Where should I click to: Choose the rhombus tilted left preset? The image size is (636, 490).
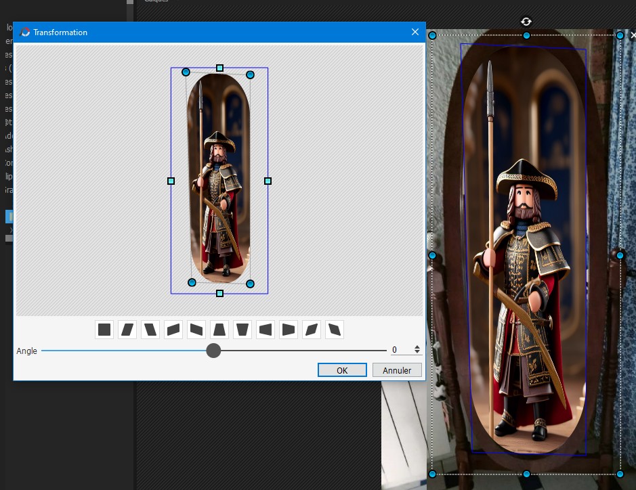[x=335, y=330]
